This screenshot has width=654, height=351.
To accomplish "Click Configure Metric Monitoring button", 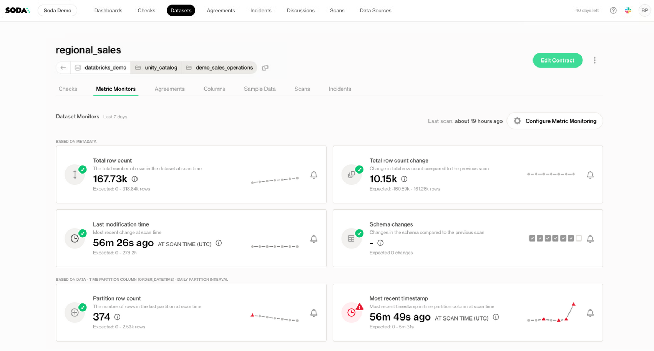I will (555, 121).
